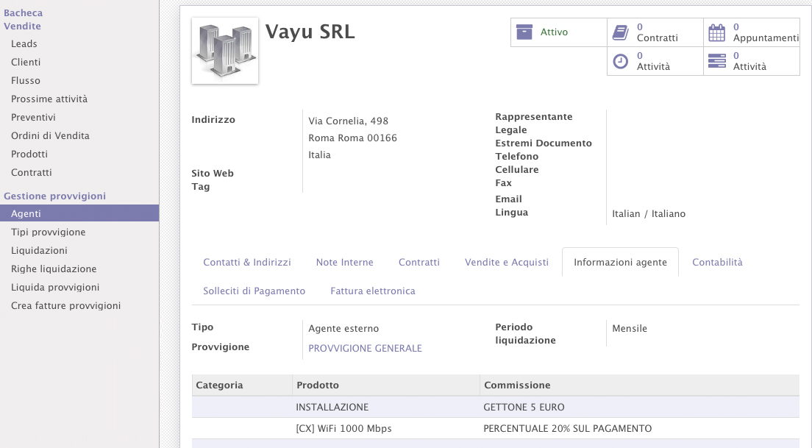This screenshot has width=812, height=448.
Task: Click the Prodotto column header
Action: pos(386,385)
